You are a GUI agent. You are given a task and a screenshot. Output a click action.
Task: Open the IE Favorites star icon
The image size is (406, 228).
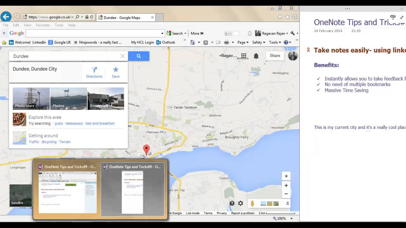pos(287,17)
